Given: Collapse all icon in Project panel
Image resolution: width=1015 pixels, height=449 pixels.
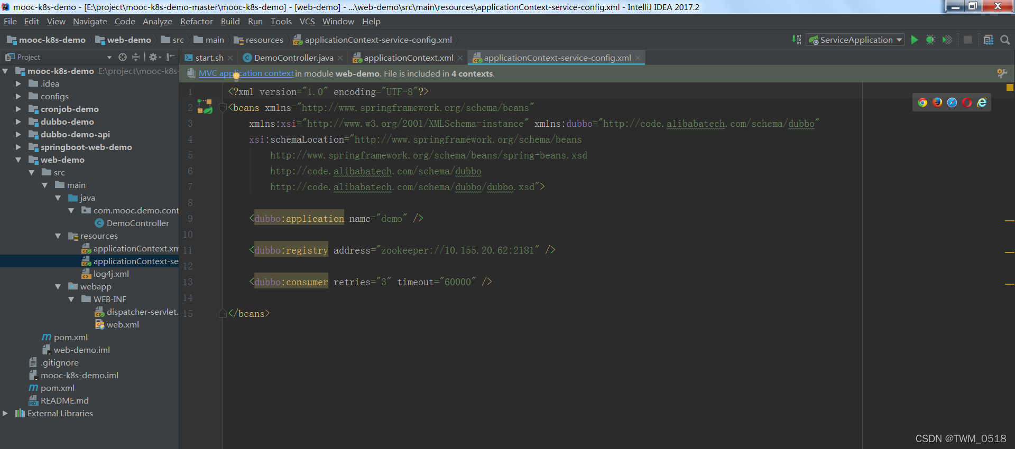Looking at the screenshot, I should pyautogui.click(x=136, y=57).
